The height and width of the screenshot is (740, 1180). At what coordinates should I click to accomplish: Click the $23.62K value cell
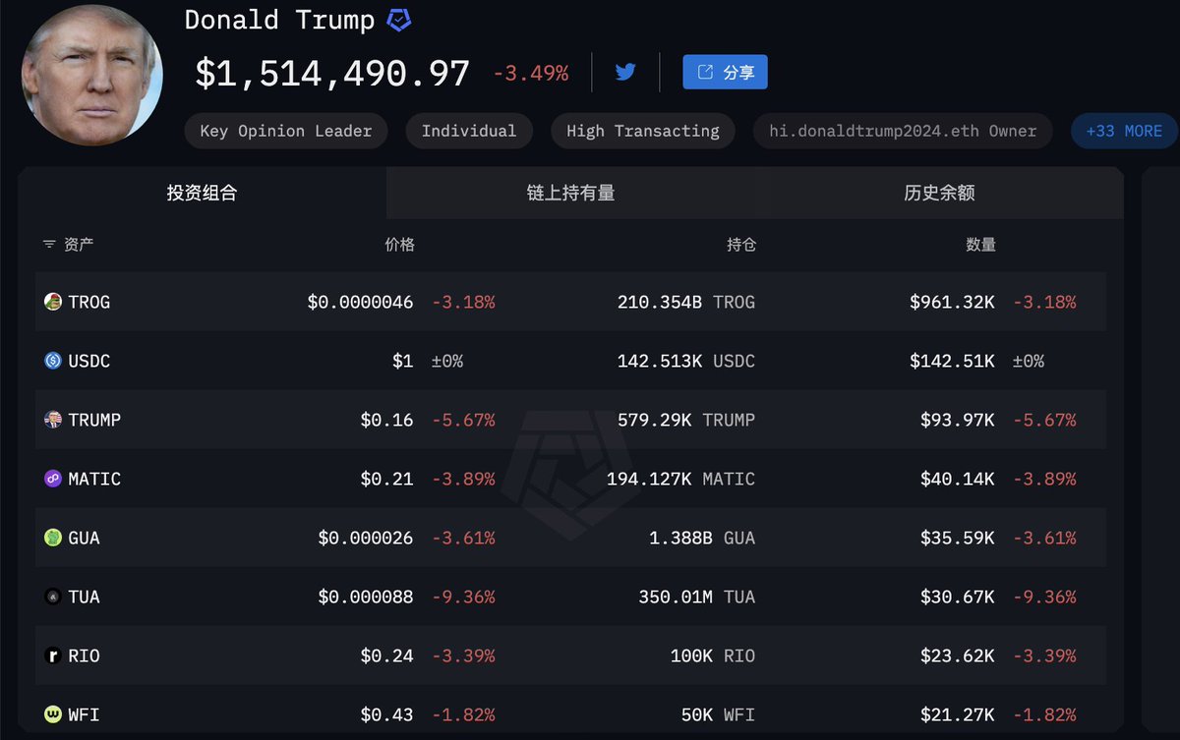958,655
